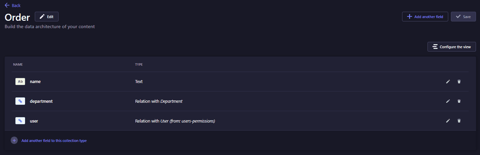Click the trash delete icon for name field
The width and height of the screenshot is (480, 155).
pos(459,81)
